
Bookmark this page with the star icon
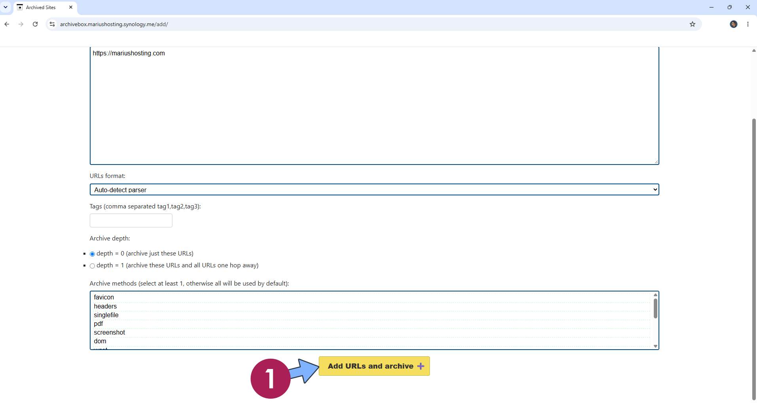click(x=692, y=24)
